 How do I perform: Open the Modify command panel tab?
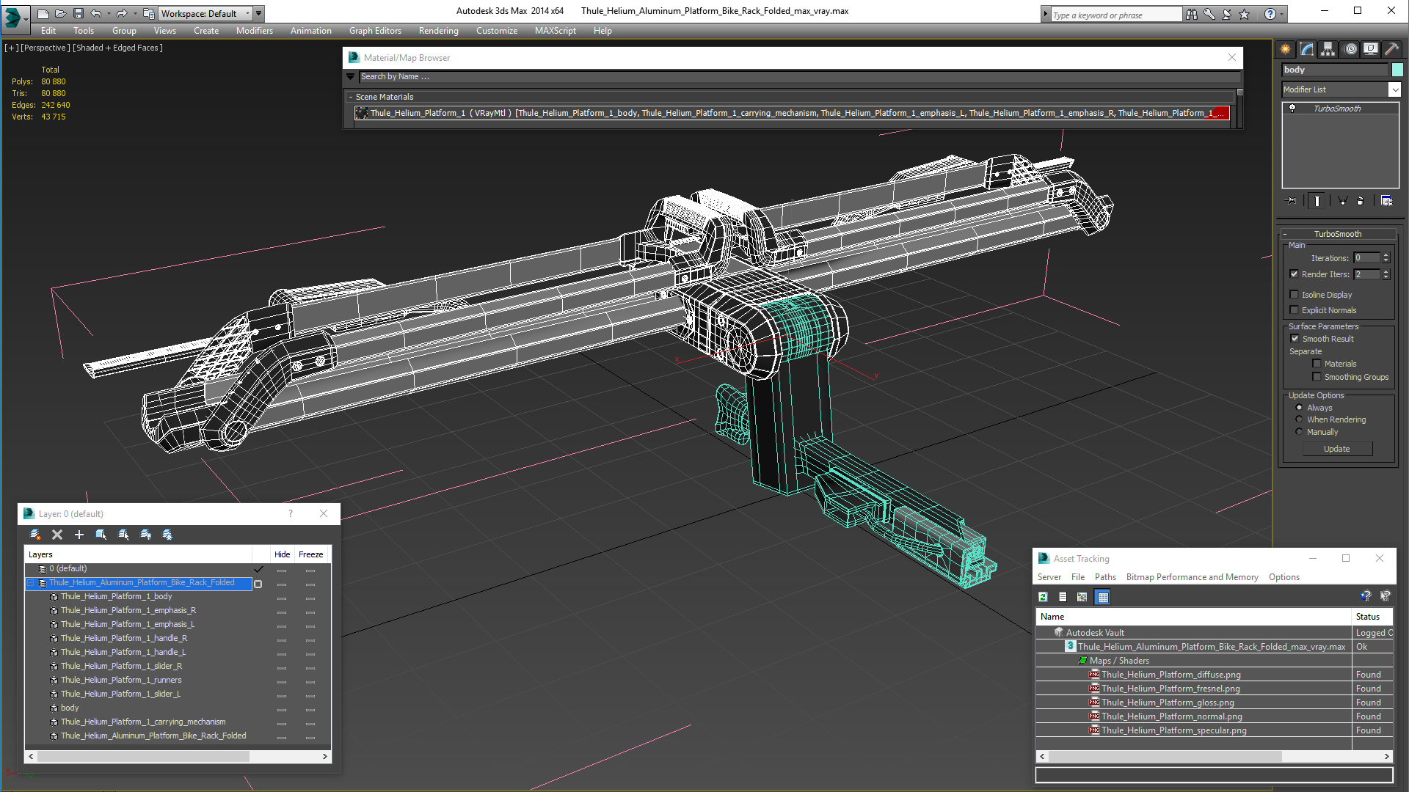(1307, 49)
